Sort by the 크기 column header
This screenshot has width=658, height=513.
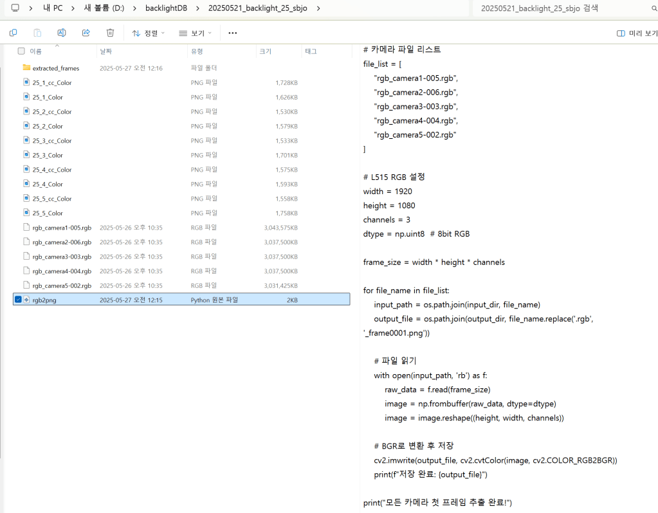click(265, 51)
